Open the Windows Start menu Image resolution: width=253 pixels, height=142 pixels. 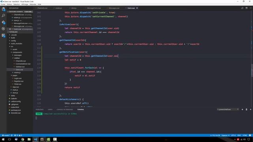(x=3, y=139)
